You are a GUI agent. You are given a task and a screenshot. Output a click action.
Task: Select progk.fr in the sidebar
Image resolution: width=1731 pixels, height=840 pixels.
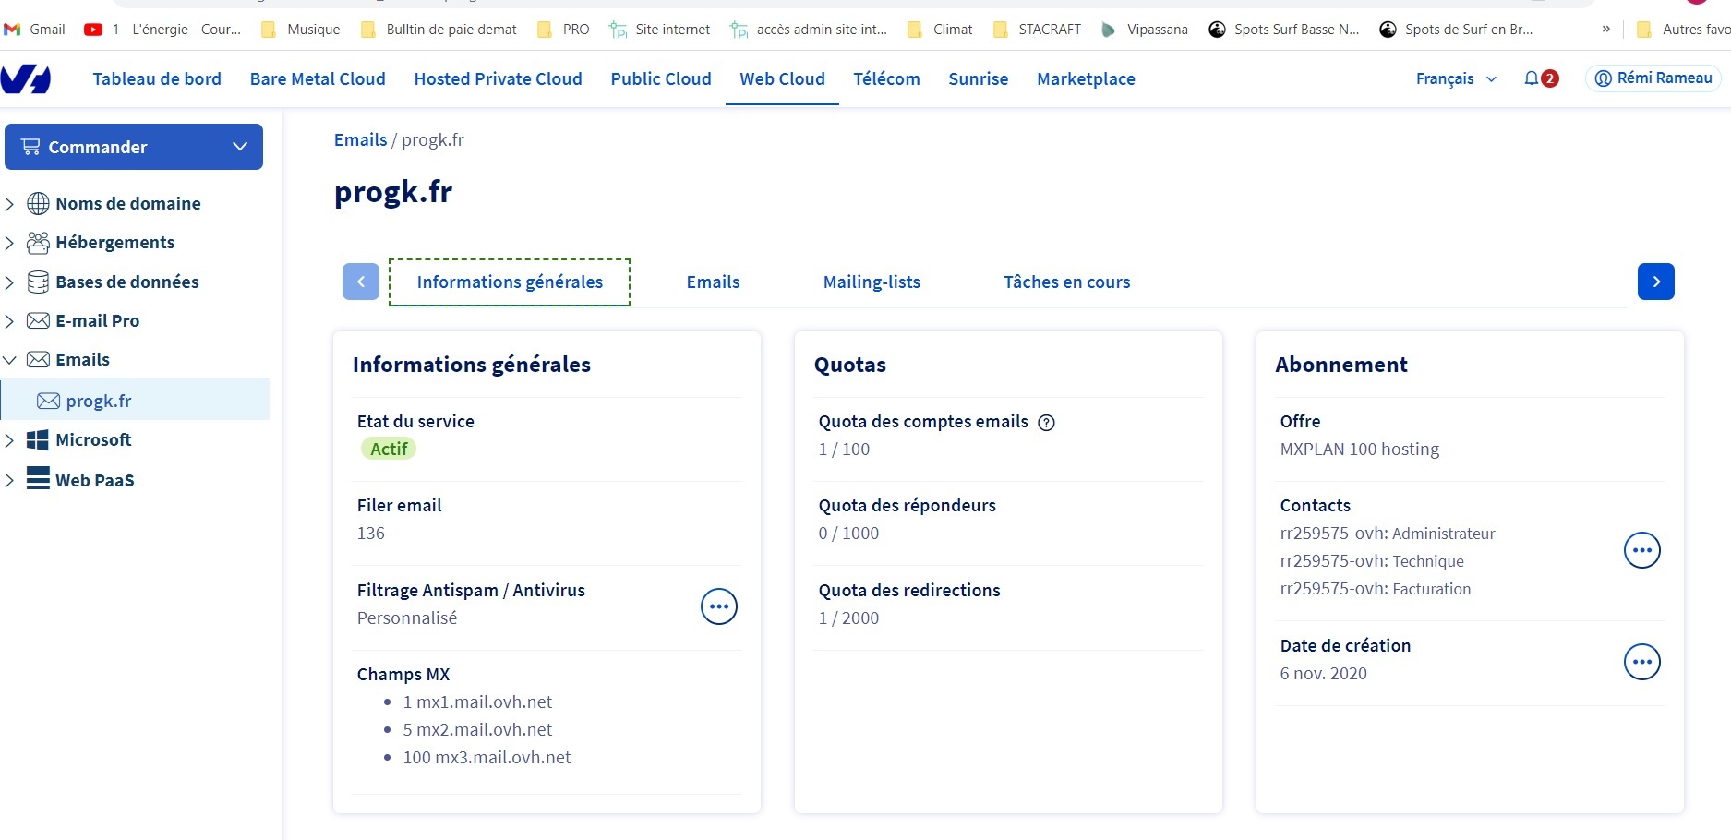[99, 401]
